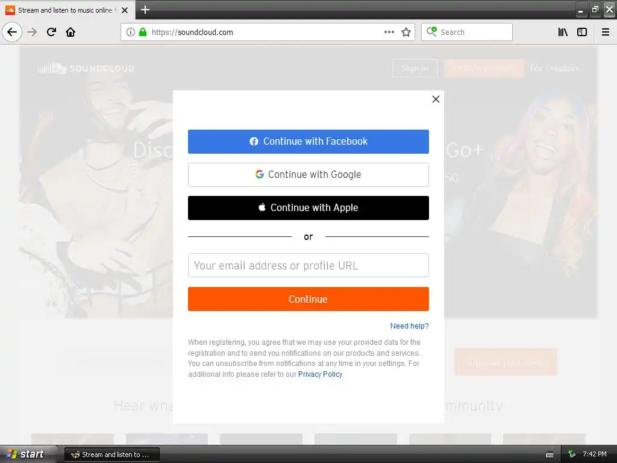Click the Facebook logo icon in button
Image resolution: width=617 pixels, height=463 pixels.
tap(254, 141)
